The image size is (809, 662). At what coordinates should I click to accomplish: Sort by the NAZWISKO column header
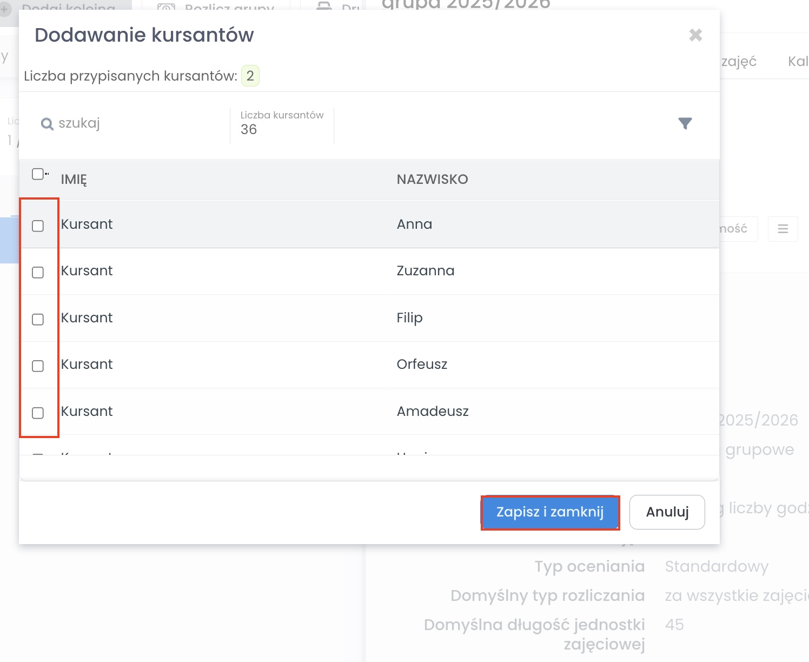click(x=432, y=180)
